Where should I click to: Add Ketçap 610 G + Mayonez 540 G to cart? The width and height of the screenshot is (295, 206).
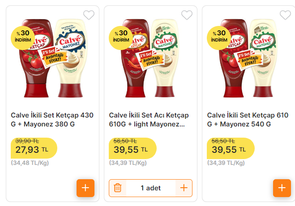(x=282, y=188)
